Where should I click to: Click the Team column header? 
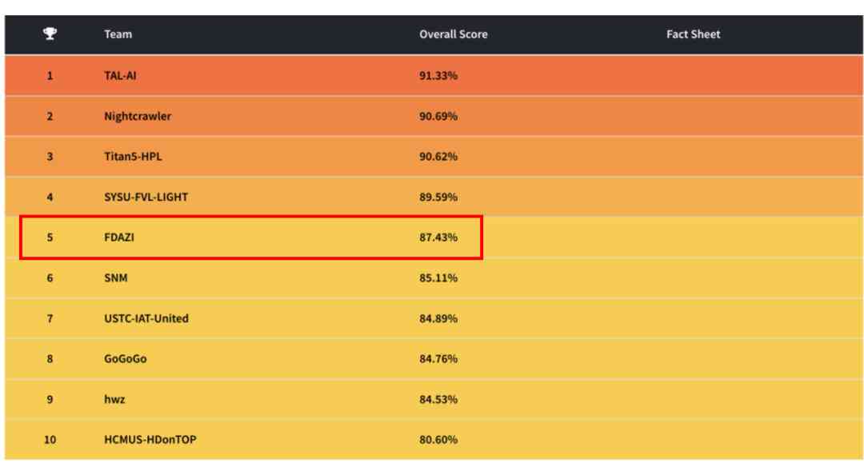click(118, 34)
